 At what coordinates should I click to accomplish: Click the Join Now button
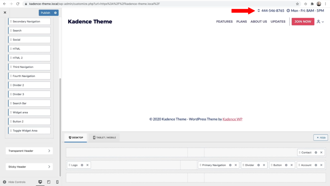[x=303, y=22]
